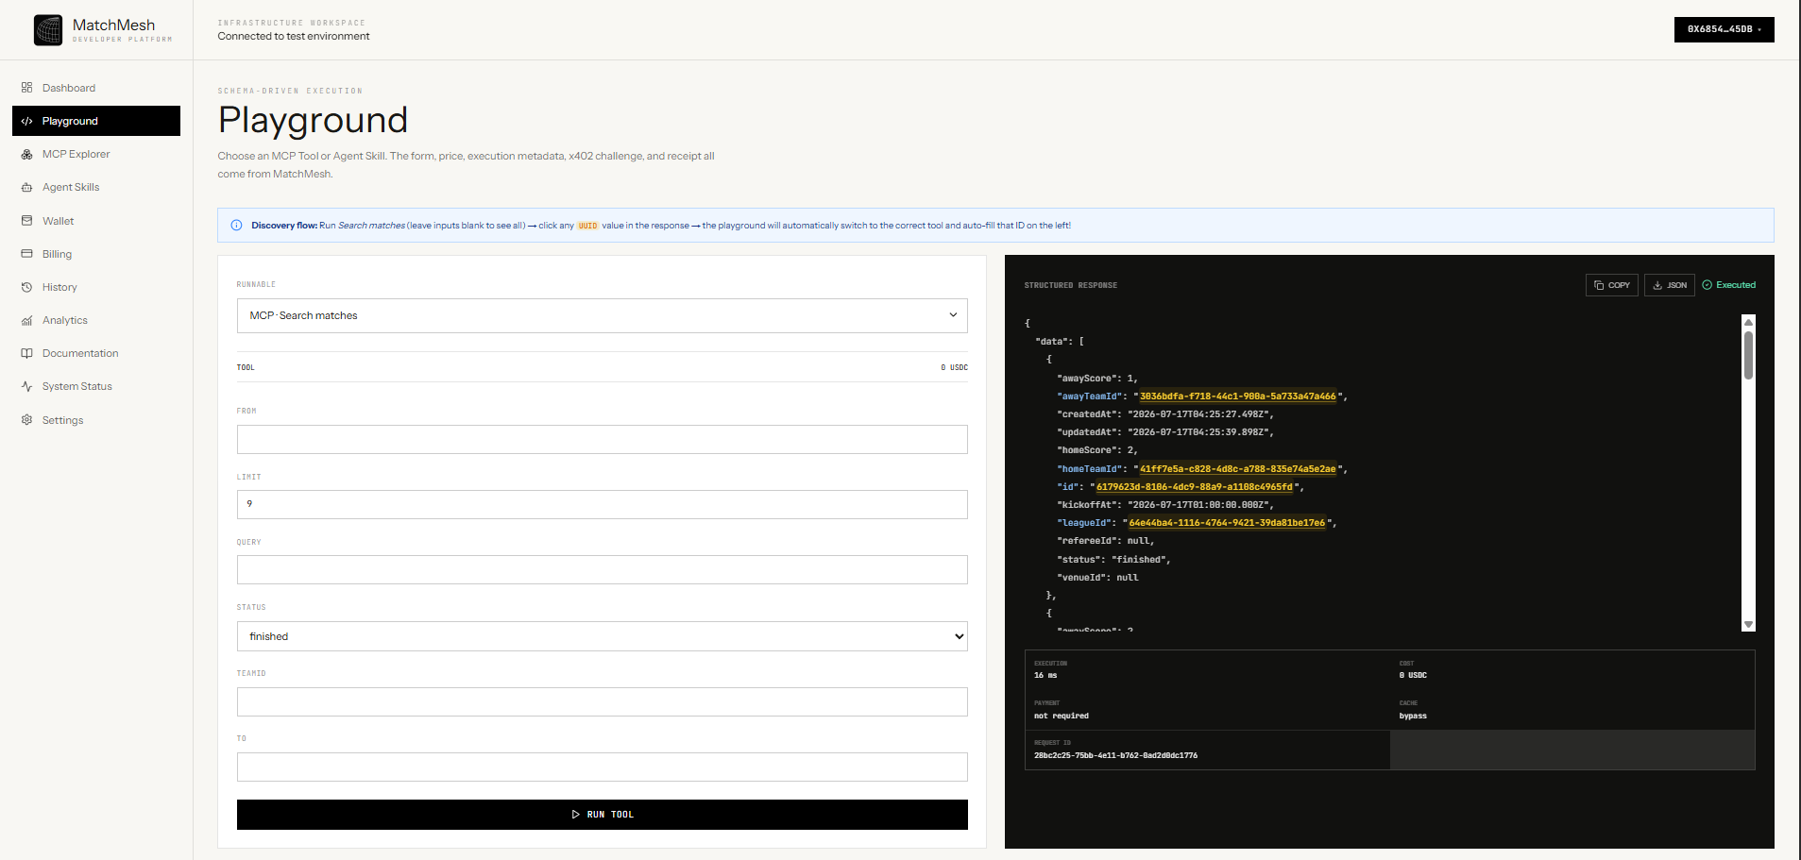
Task: Open Dashboard via its grid icon
Action: (26, 88)
